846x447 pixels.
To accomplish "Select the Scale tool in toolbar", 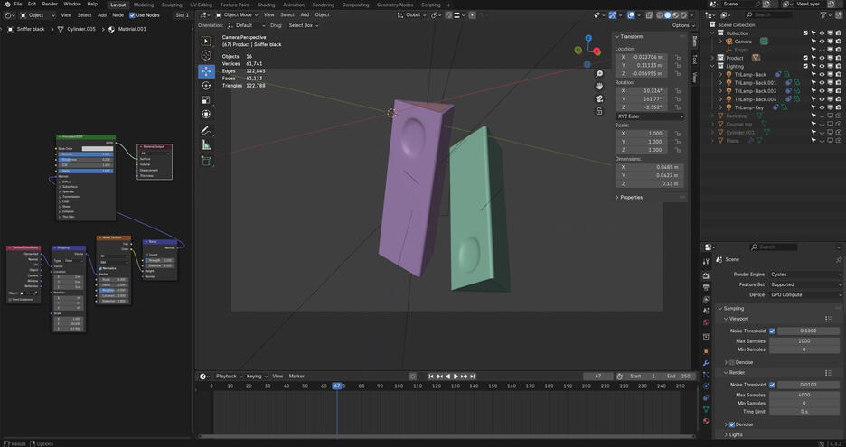I will tap(206, 99).
